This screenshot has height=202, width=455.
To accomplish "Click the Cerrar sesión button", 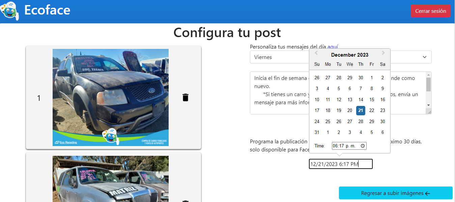I will pos(430,11).
